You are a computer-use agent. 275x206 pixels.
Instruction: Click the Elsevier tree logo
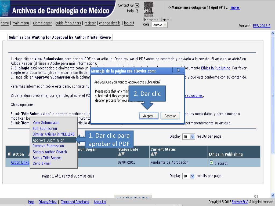point(149,9)
